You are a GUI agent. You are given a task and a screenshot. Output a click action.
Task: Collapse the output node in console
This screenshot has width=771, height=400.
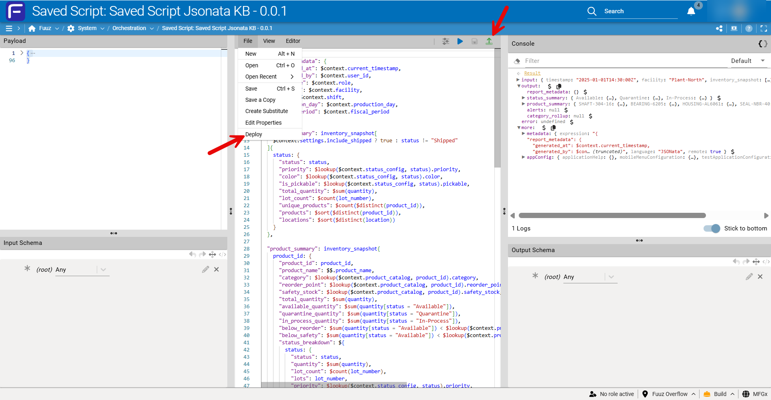click(x=519, y=86)
